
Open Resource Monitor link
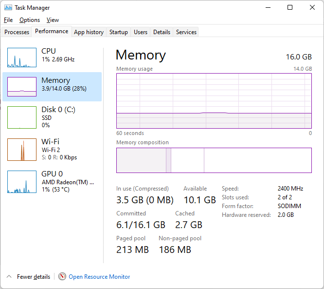click(x=99, y=277)
